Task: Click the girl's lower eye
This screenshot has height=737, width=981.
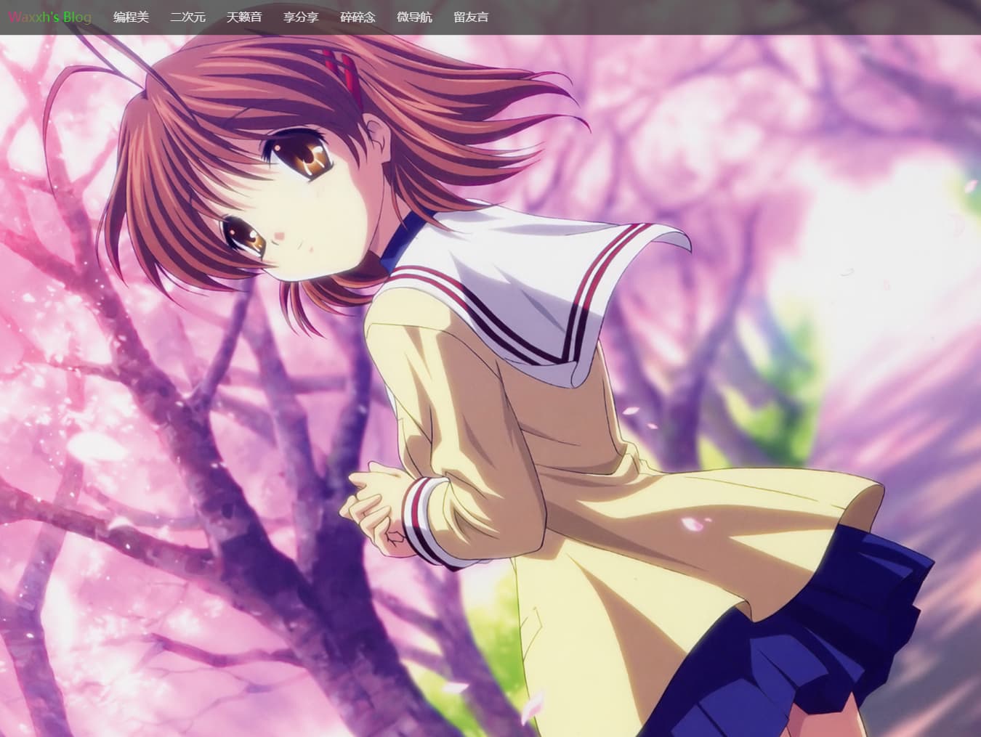Action: click(x=243, y=235)
